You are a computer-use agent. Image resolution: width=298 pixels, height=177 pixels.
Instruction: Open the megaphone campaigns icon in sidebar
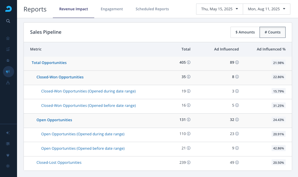click(8, 72)
